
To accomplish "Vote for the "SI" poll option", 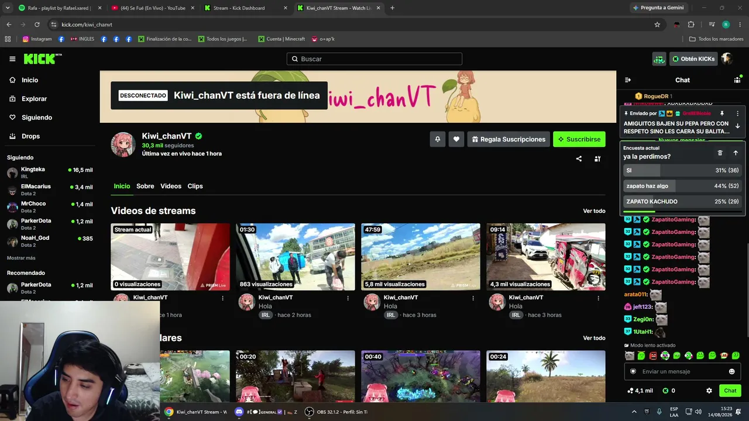I will pyautogui.click(x=682, y=170).
